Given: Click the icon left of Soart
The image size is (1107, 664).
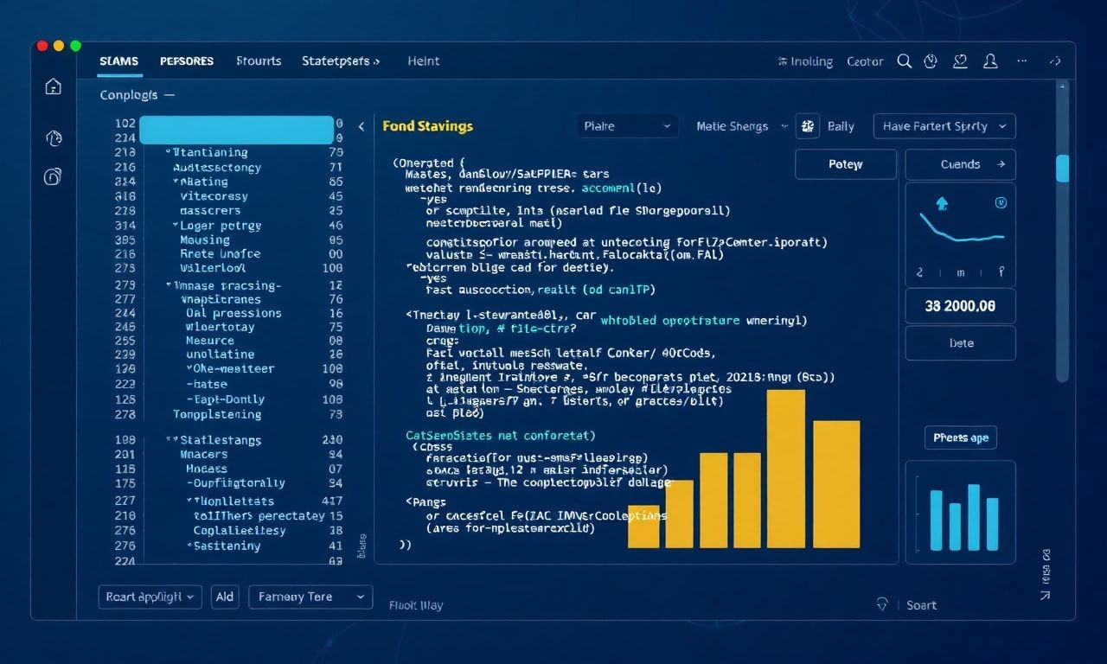Looking at the screenshot, I should click(x=883, y=604).
